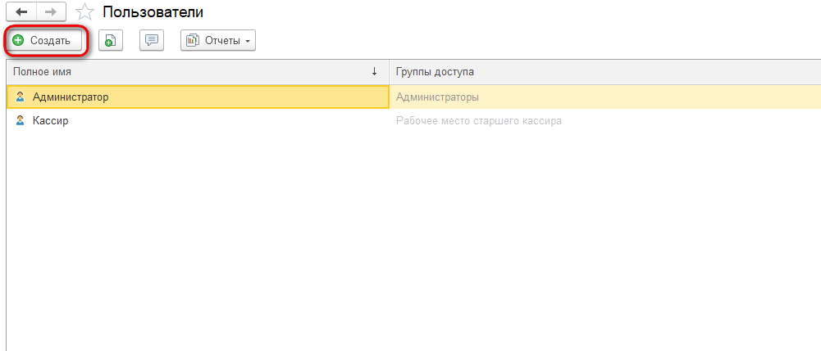The height and width of the screenshot is (351, 821).
Task: Click the user icon beside Кассир
Action: [20, 120]
